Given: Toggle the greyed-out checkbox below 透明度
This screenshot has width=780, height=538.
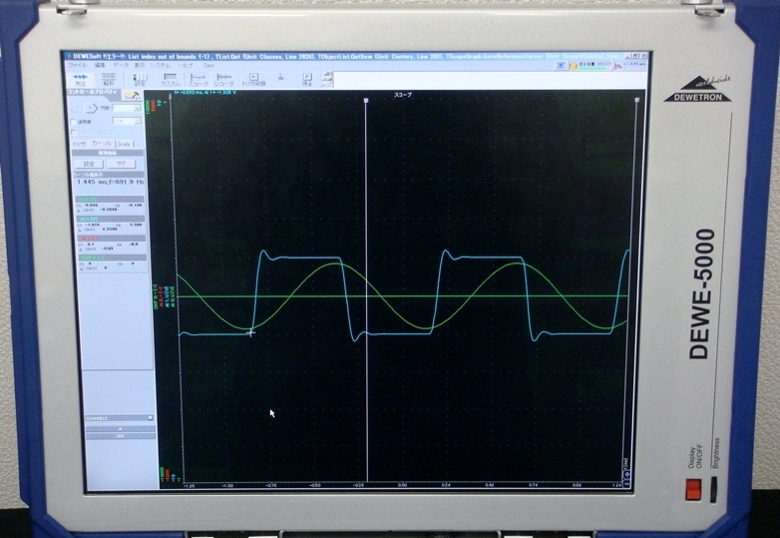Looking at the screenshot, I should [74, 133].
